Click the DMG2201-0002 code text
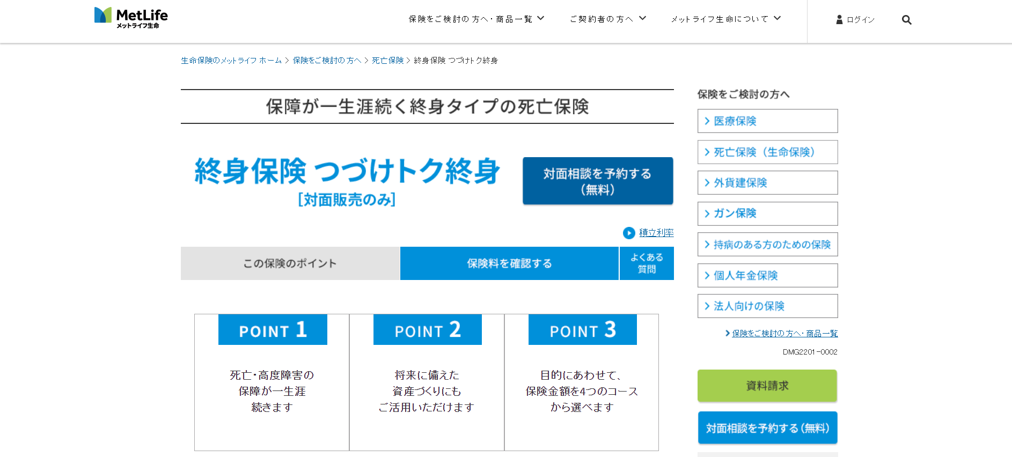This screenshot has width=1012, height=457. coord(810,352)
